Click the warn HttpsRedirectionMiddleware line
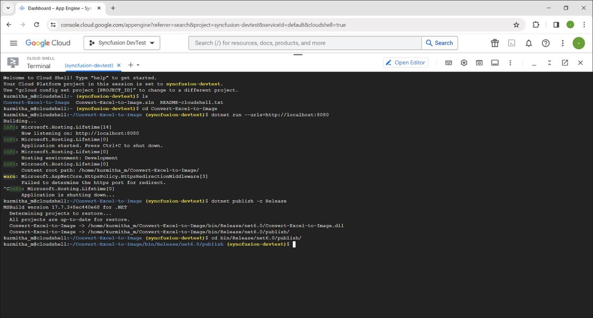593x318 pixels. (106, 177)
